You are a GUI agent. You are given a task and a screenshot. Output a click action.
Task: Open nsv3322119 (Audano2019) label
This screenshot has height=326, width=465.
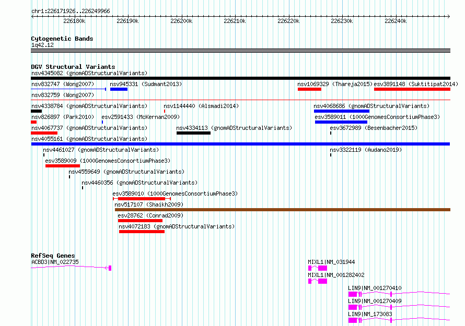[x=366, y=150]
